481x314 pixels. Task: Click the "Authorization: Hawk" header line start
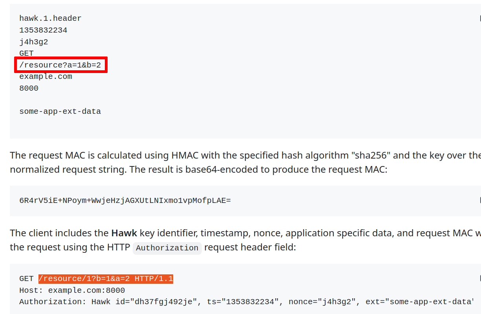point(55,302)
